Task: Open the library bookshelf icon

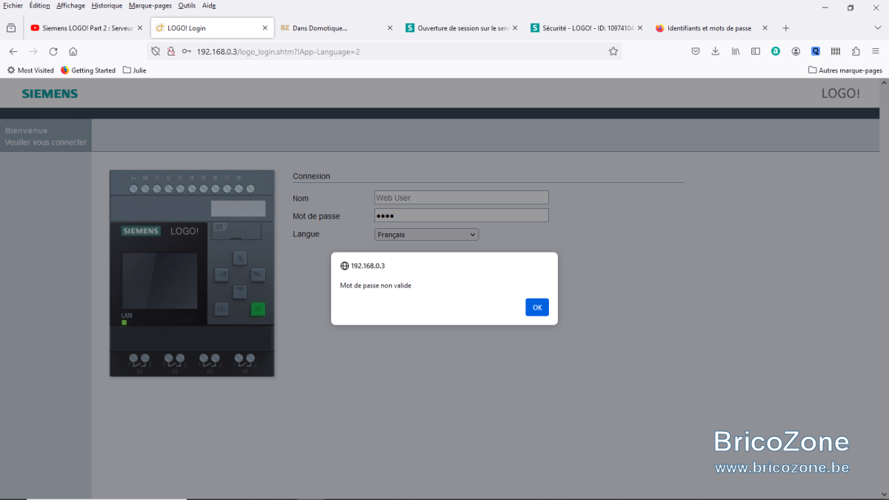Action: tap(736, 51)
